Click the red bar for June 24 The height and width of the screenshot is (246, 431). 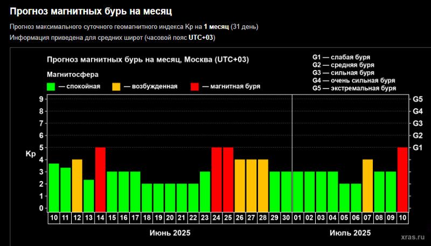[217, 179]
